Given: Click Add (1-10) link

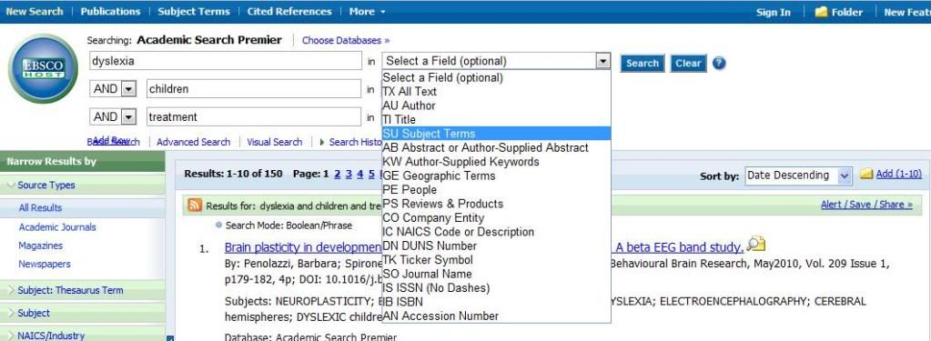Looking at the screenshot, I should 899,173.
